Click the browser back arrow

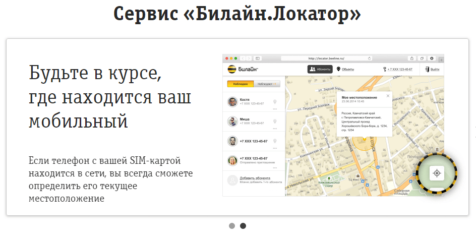click(243, 58)
